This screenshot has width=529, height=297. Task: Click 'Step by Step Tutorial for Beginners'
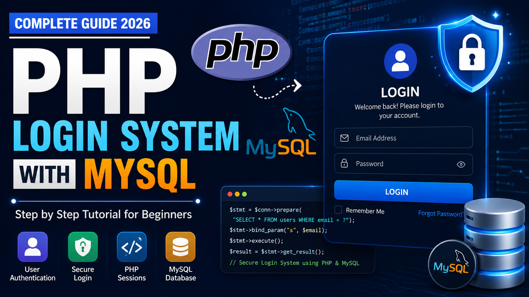pyautogui.click(x=103, y=215)
